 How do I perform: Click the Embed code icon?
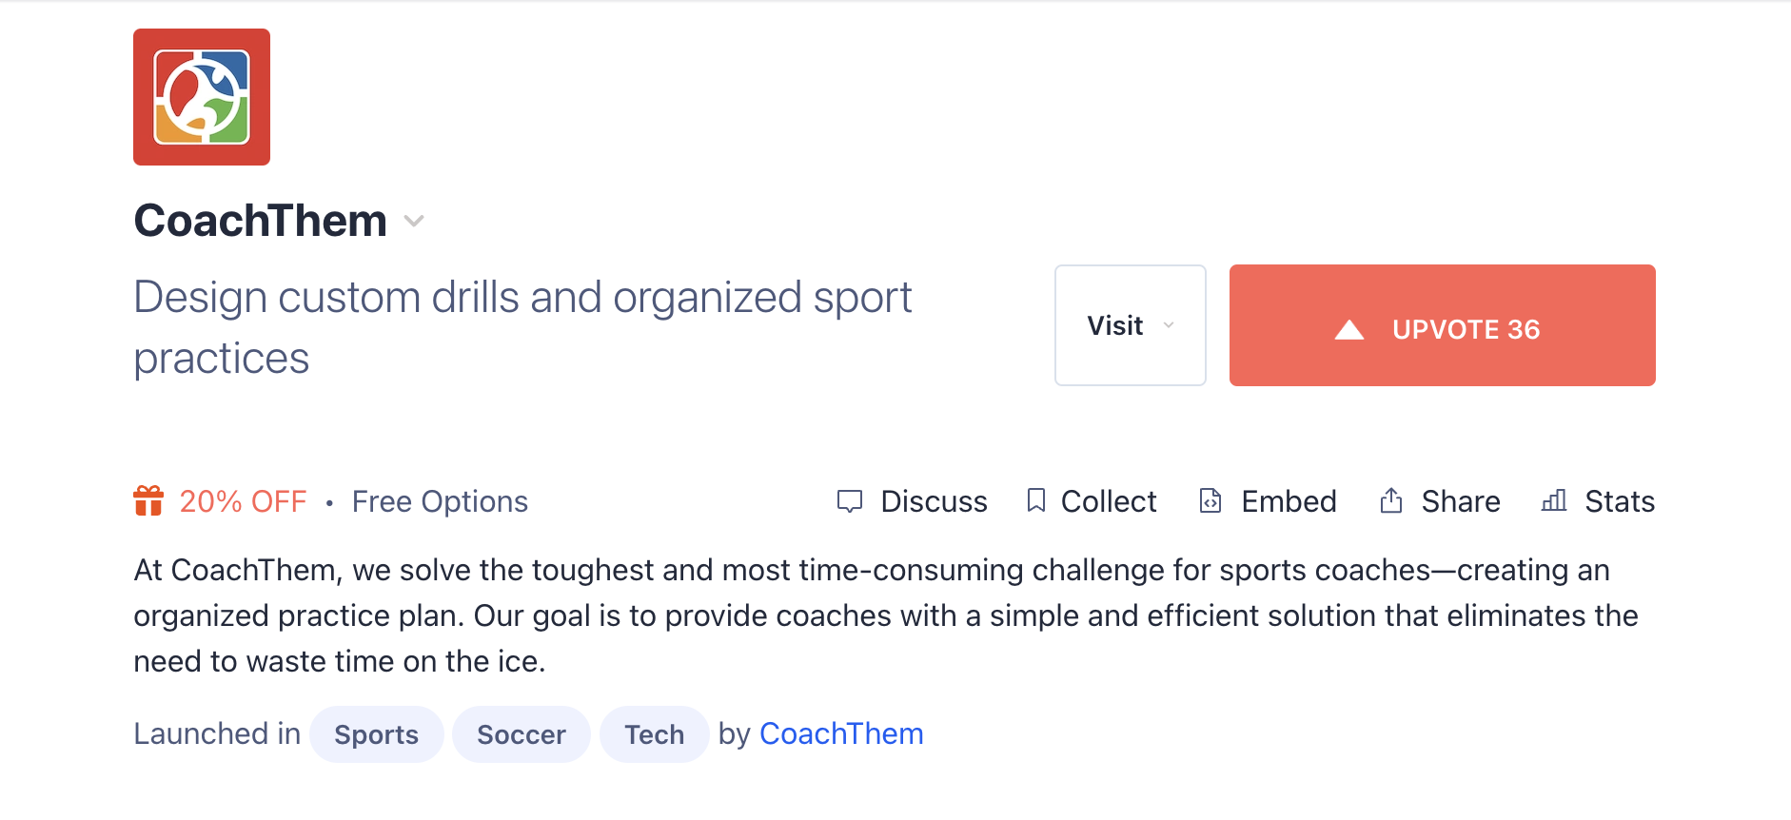(x=1210, y=501)
